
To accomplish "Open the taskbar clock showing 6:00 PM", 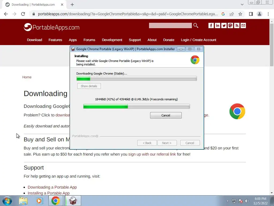I will [260, 201].
